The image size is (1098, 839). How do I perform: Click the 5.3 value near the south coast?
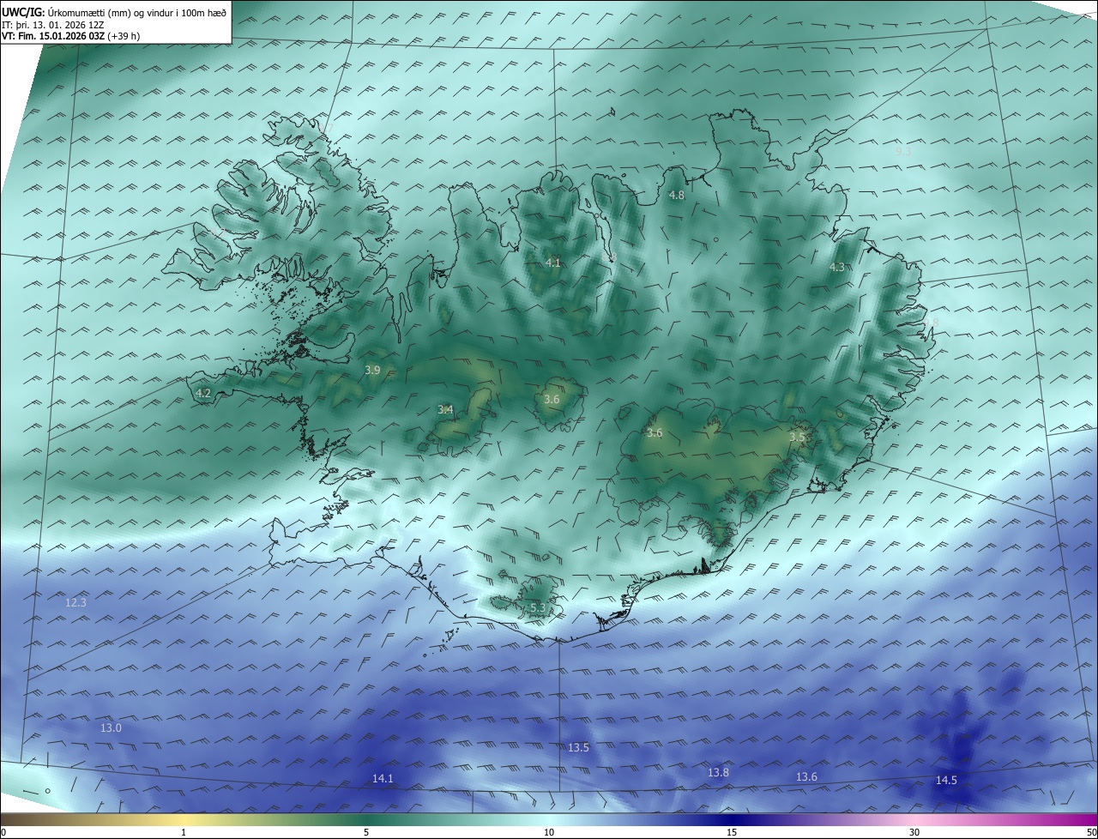538,608
